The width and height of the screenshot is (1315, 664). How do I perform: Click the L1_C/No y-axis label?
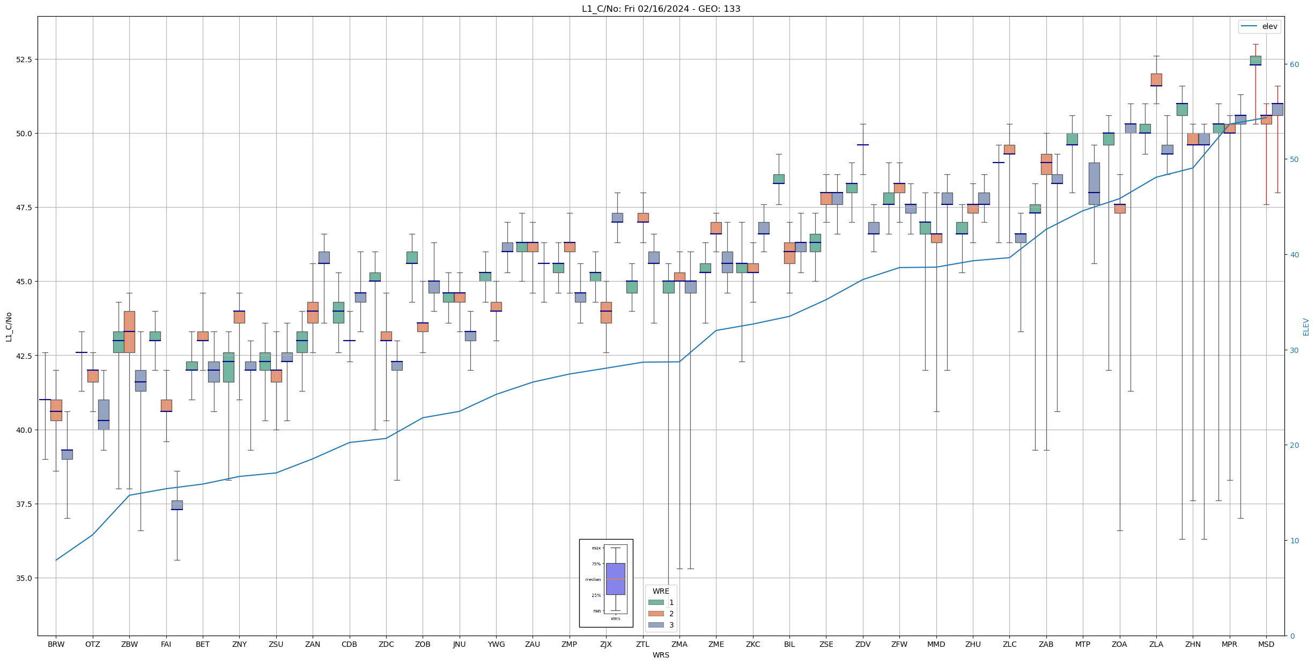[9, 326]
